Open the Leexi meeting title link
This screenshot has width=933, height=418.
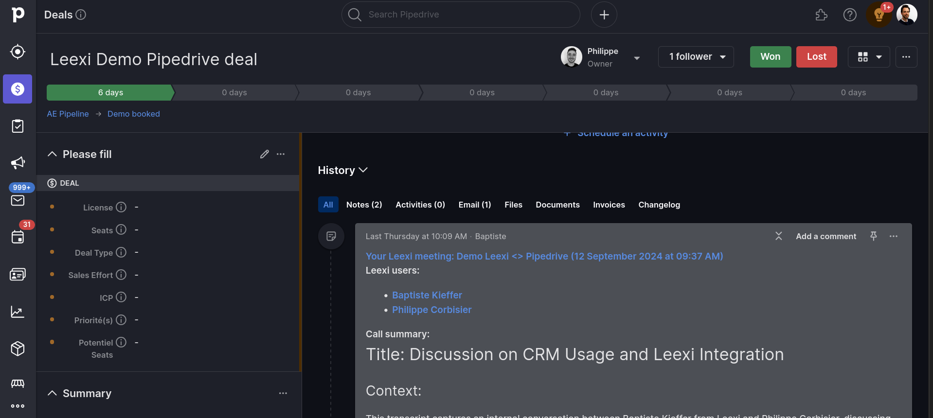[544, 256]
